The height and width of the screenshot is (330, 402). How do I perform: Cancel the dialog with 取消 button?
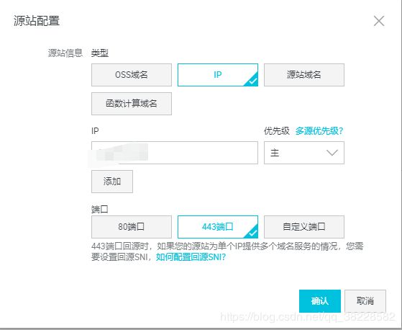pyautogui.click(x=365, y=301)
